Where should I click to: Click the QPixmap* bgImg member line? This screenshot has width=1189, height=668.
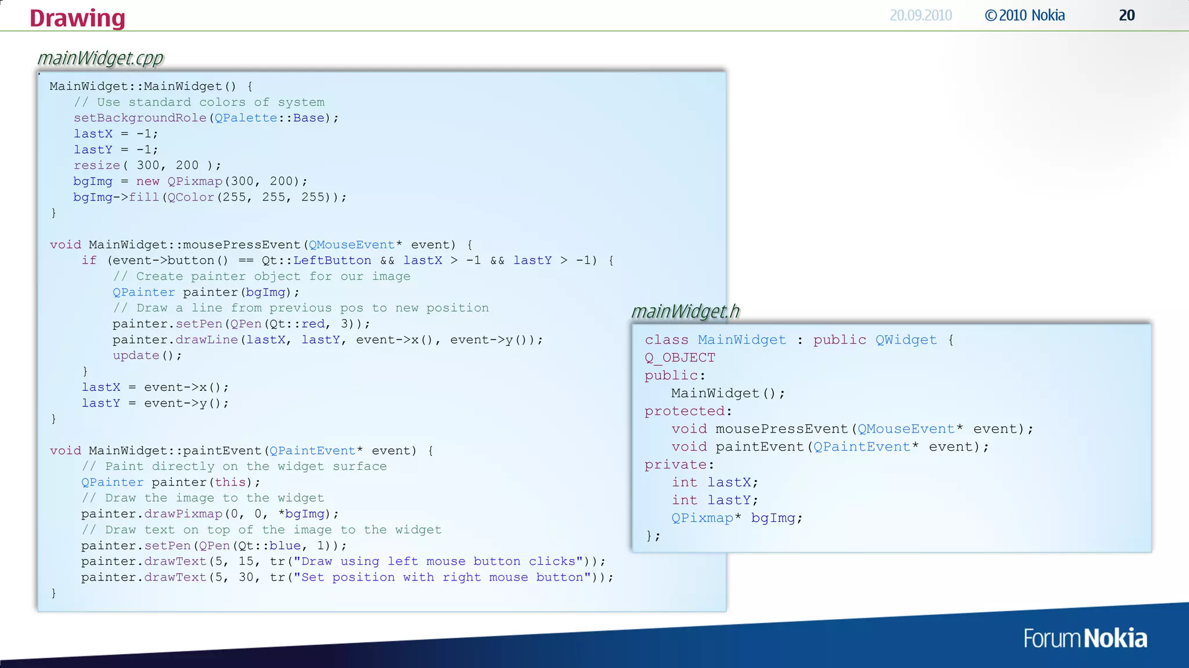[x=737, y=518]
